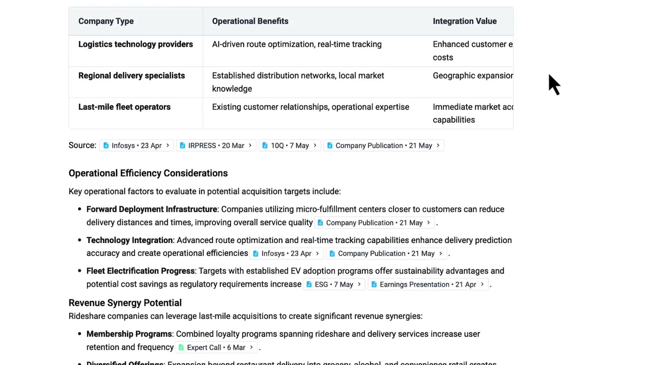The image size is (649, 365).
Task: Select the Last-mile fleet operators row label
Action: 124,107
